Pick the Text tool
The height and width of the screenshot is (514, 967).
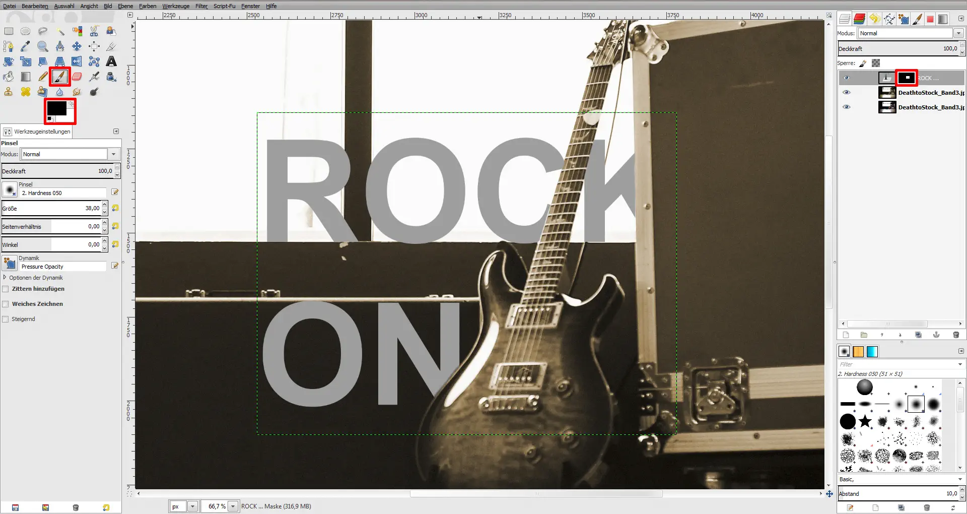[111, 61]
